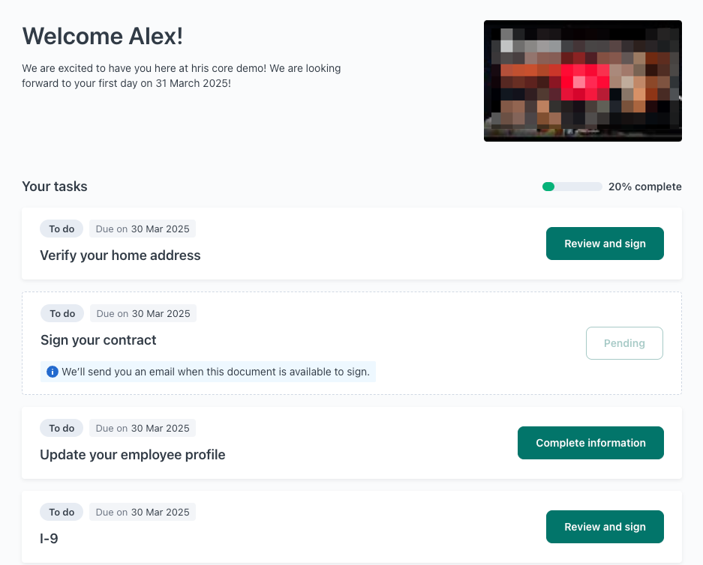This screenshot has width=703, height=565.
Task: Select the Verify your home address task
Action: click(x=120, y=256)
